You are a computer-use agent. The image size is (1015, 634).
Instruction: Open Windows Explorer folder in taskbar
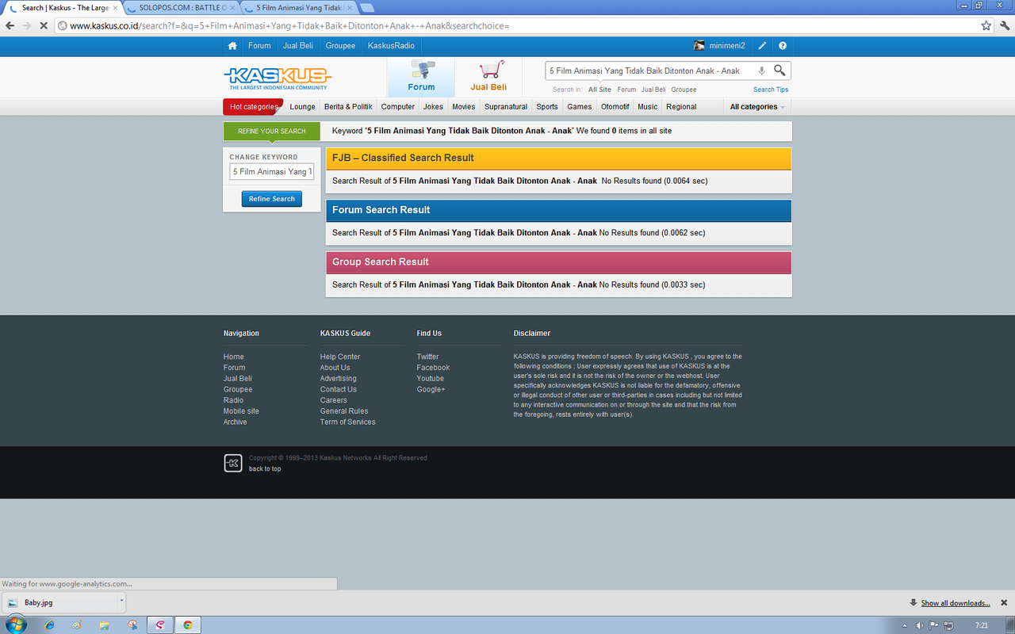click(104, 624)
